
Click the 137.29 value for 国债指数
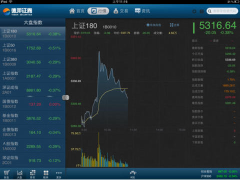(35, 104)
